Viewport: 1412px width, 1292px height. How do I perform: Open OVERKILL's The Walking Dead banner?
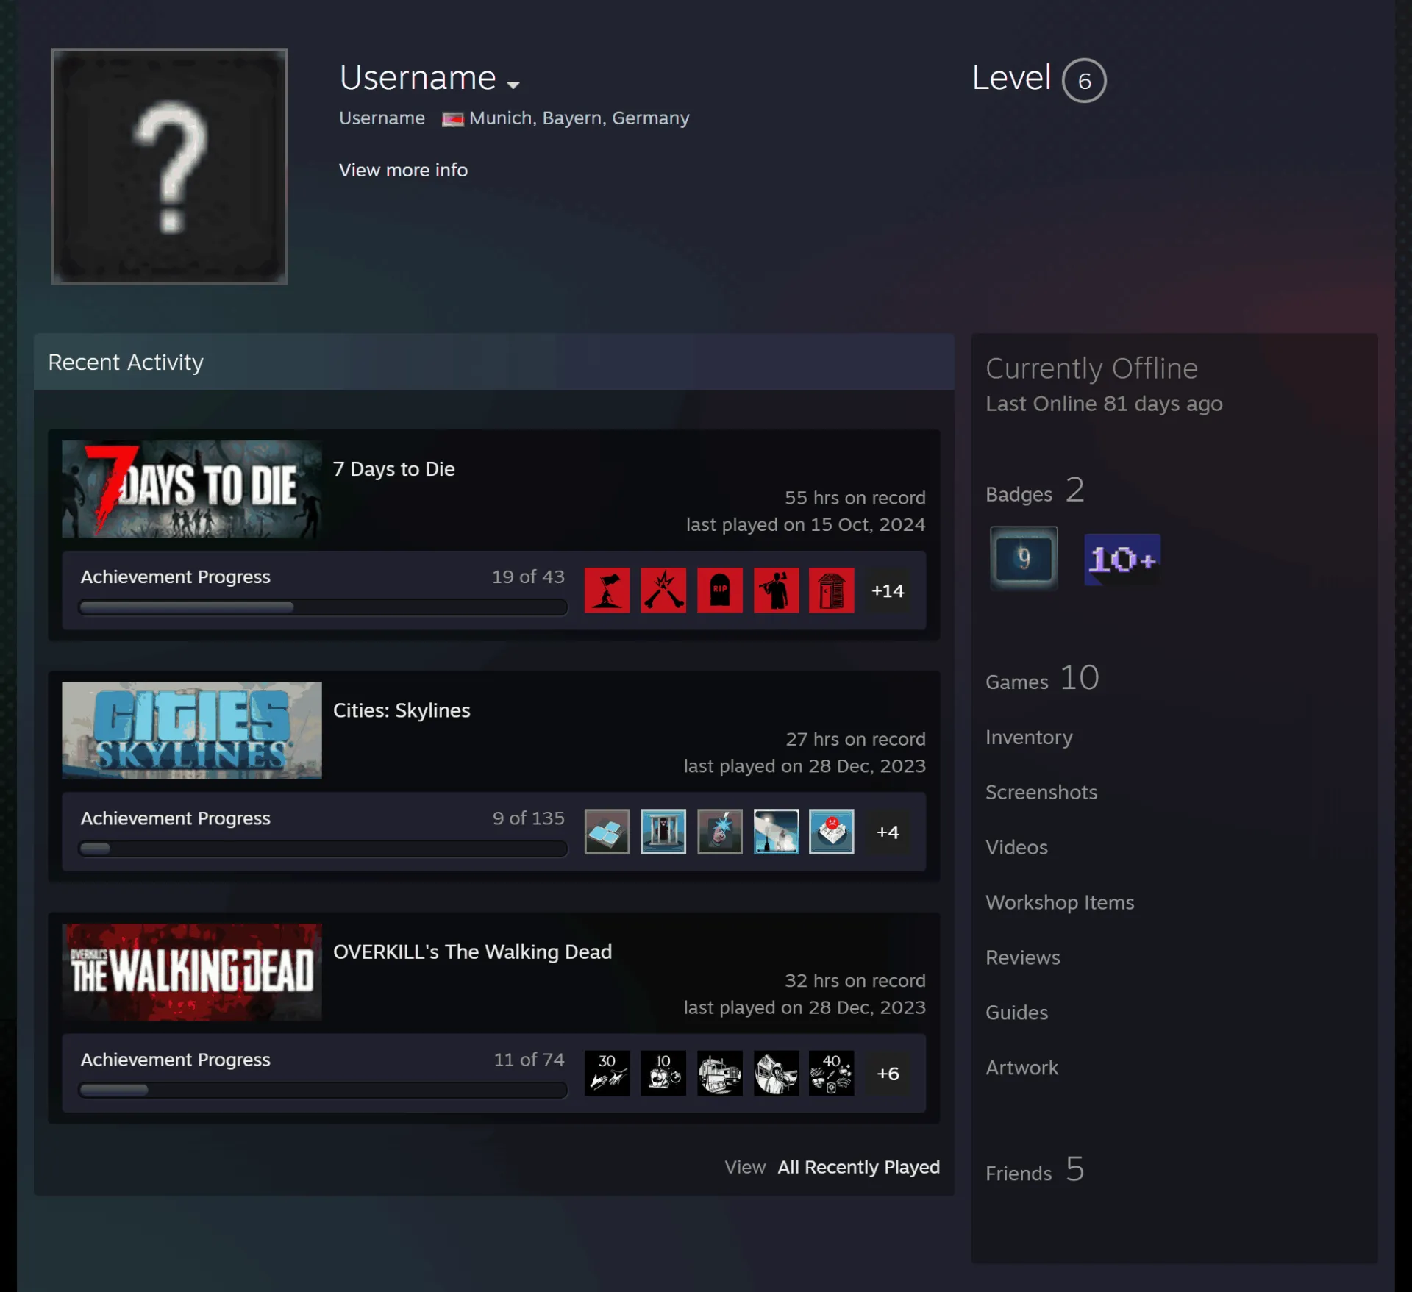click(192, 971)
